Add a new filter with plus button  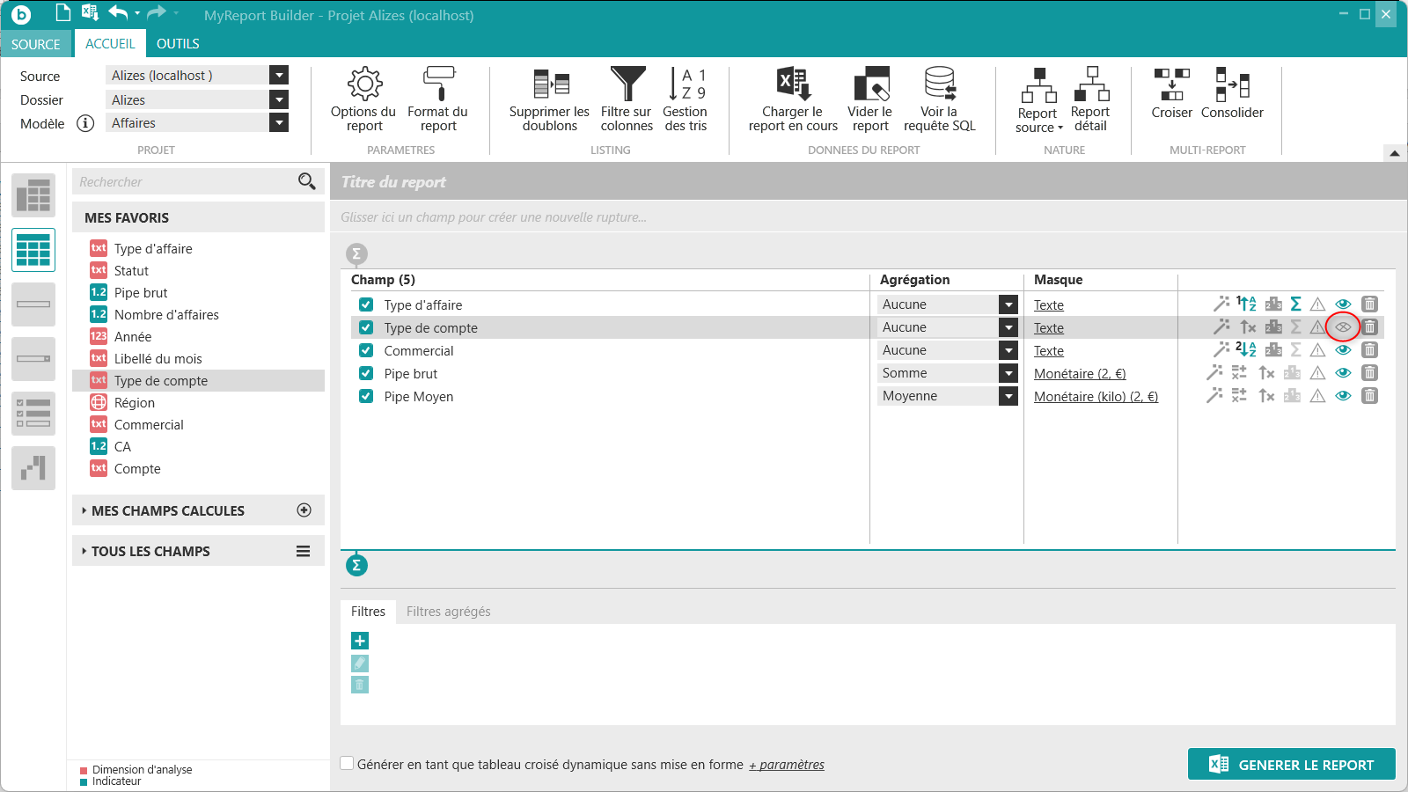point(360,641)
